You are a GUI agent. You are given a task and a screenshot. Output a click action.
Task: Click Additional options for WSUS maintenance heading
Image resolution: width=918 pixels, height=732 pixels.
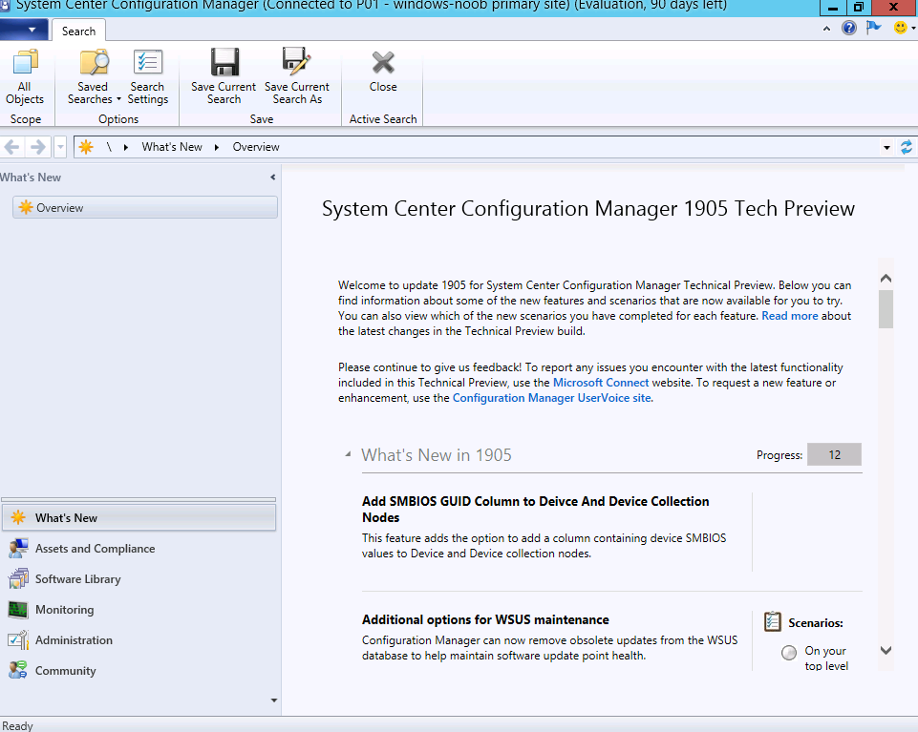485,619
